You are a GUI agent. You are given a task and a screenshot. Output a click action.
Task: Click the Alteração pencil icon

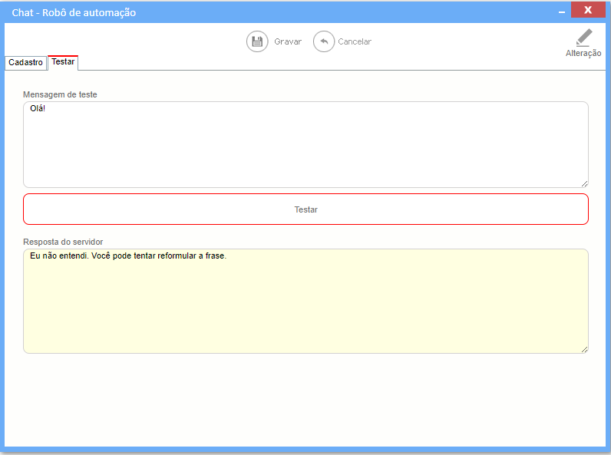tap(583, 38)
